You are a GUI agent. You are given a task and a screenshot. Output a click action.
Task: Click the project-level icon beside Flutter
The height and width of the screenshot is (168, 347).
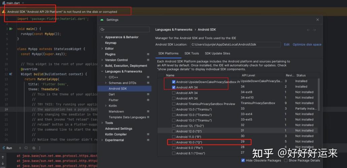click(x=148, y=100)
